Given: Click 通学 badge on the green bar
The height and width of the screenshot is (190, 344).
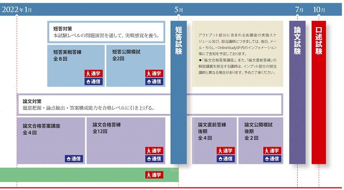Looking at the screenshot, I should coord(154,175).
